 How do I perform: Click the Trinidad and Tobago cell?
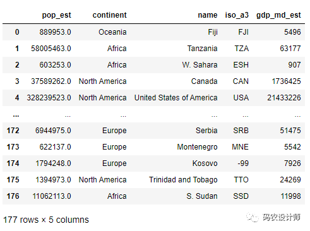coord(183,180)
